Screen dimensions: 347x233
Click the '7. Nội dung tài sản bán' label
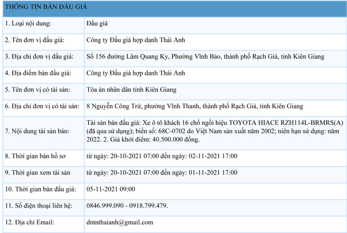tap(37, 131)
